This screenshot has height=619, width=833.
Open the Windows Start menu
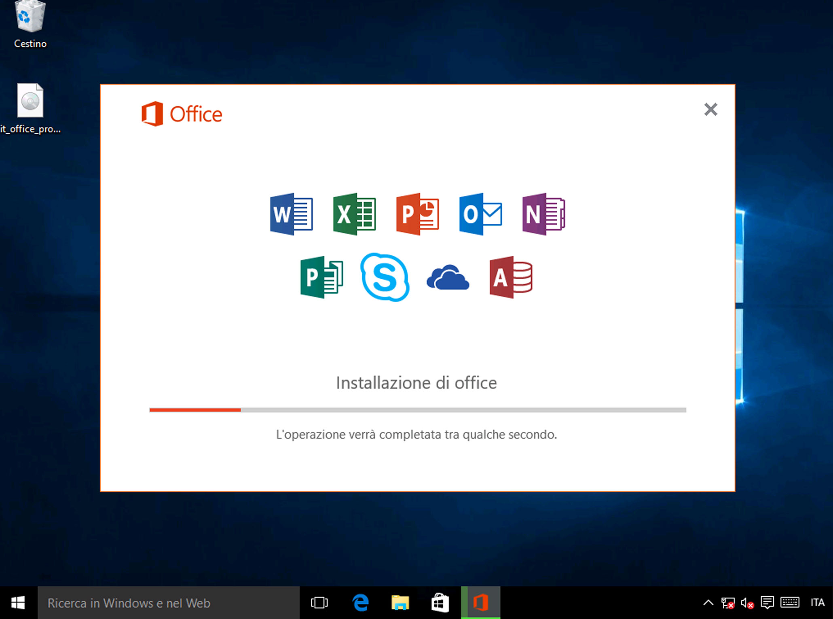[x=18, y=603]
